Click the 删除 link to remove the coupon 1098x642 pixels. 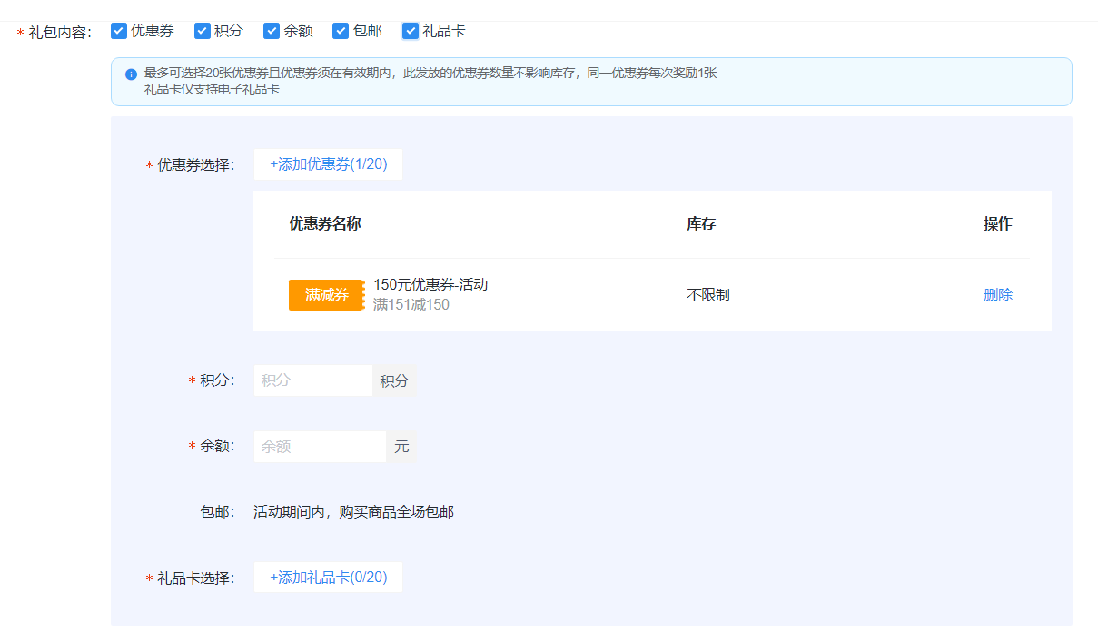pos(998,294)
